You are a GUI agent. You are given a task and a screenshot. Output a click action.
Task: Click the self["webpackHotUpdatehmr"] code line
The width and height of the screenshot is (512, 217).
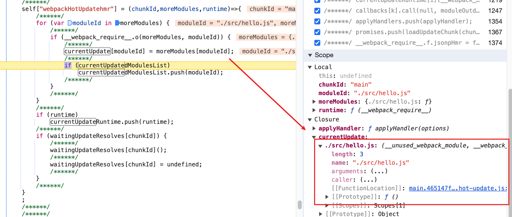coord(132,9)
